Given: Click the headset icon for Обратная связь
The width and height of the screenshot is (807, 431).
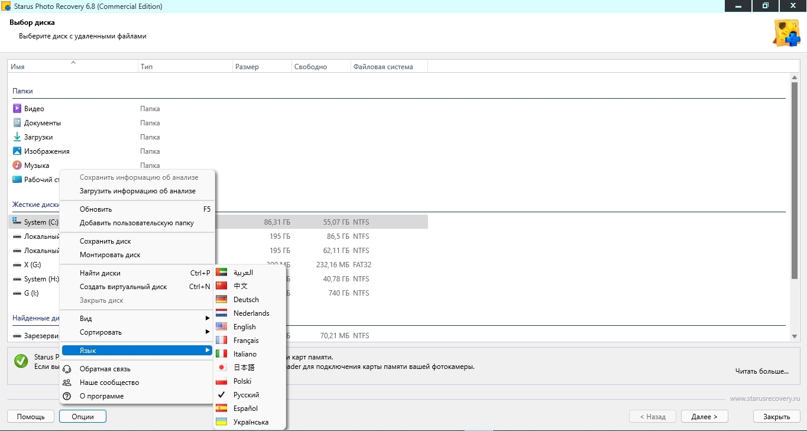Looking at the screenshot, I should [67, 369].
